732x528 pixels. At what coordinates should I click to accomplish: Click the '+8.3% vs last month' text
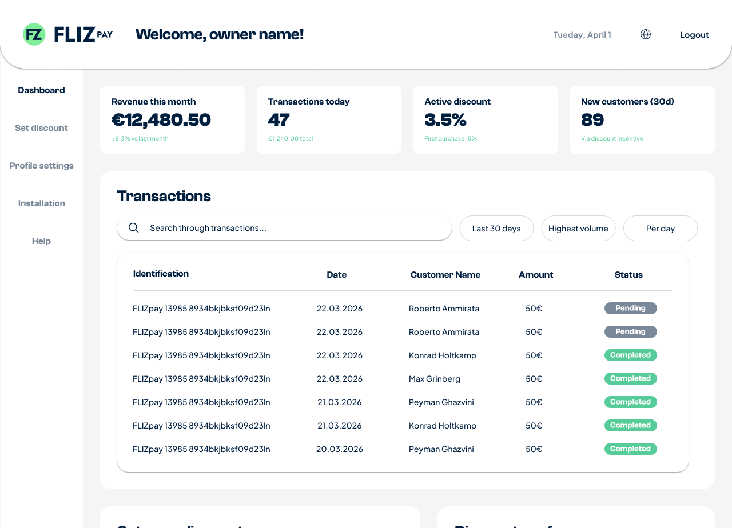pyautogui.click(x=140, y=139)
